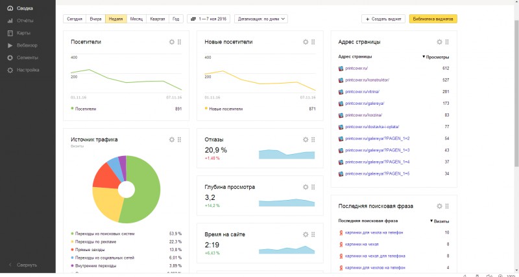Open search phrase 'картинки для чехла на телефон'

[374, 232]
